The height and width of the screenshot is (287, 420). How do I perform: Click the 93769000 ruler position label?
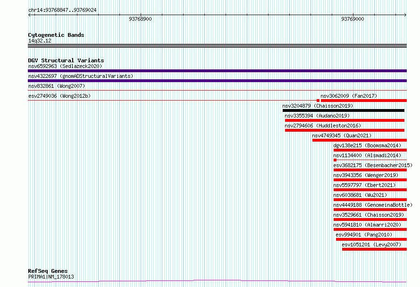[x=353, y=19]
